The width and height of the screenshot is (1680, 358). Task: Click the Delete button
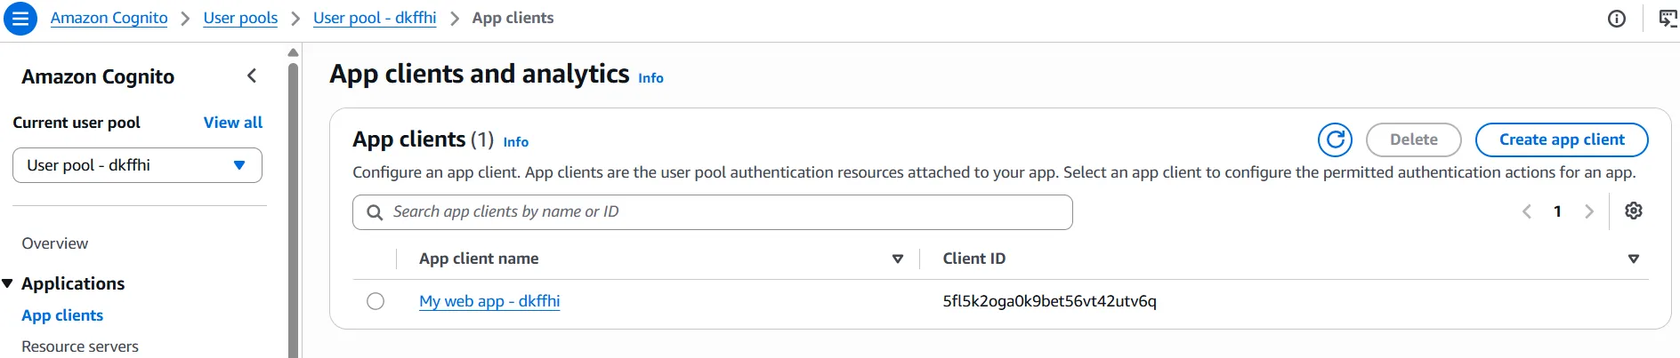pos(1414,139)
